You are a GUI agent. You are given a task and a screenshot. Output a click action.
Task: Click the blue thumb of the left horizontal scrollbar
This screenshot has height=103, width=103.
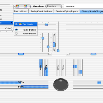[21, 54]
